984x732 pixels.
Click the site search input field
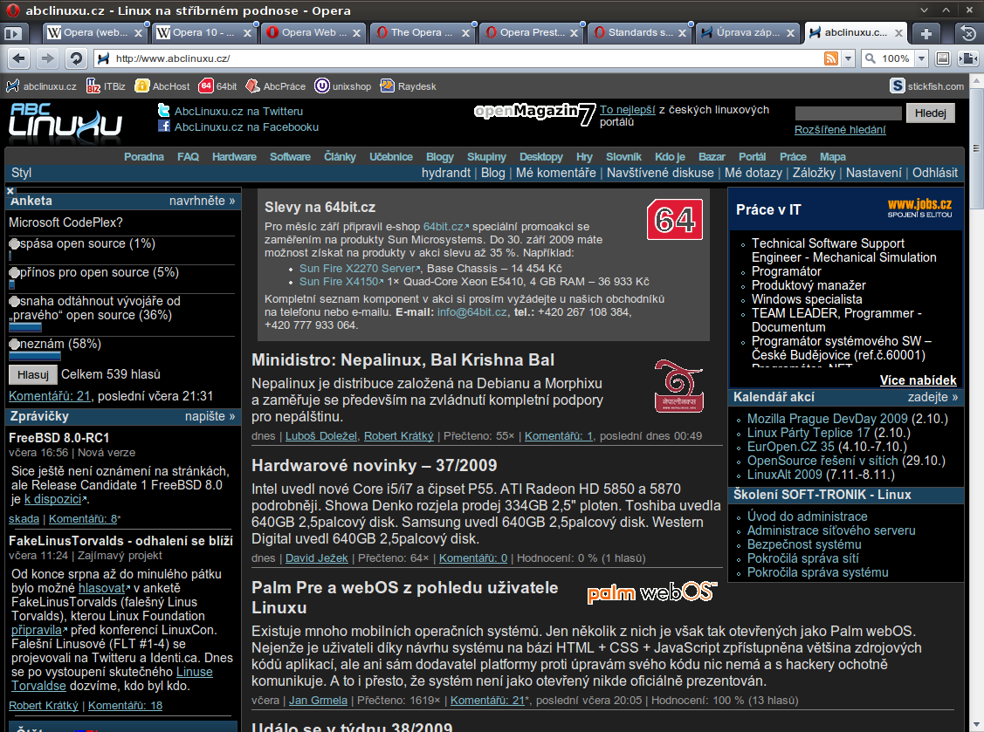coord(848,113)
